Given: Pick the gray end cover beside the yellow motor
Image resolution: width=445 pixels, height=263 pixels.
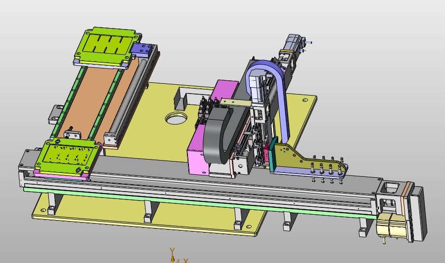Looking at the screenshot, I should pyautogui.click(x=418, y=213).
